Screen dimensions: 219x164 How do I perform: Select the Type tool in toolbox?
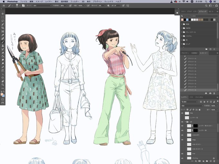click(3, 70)
